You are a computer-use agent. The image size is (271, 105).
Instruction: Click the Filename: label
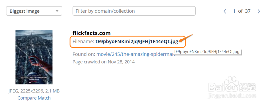pos(83,42)
